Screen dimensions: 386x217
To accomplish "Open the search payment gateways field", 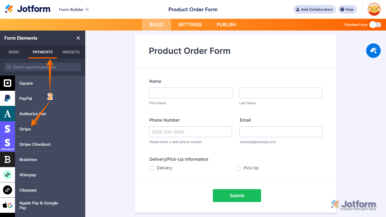I will pos(42,67).
